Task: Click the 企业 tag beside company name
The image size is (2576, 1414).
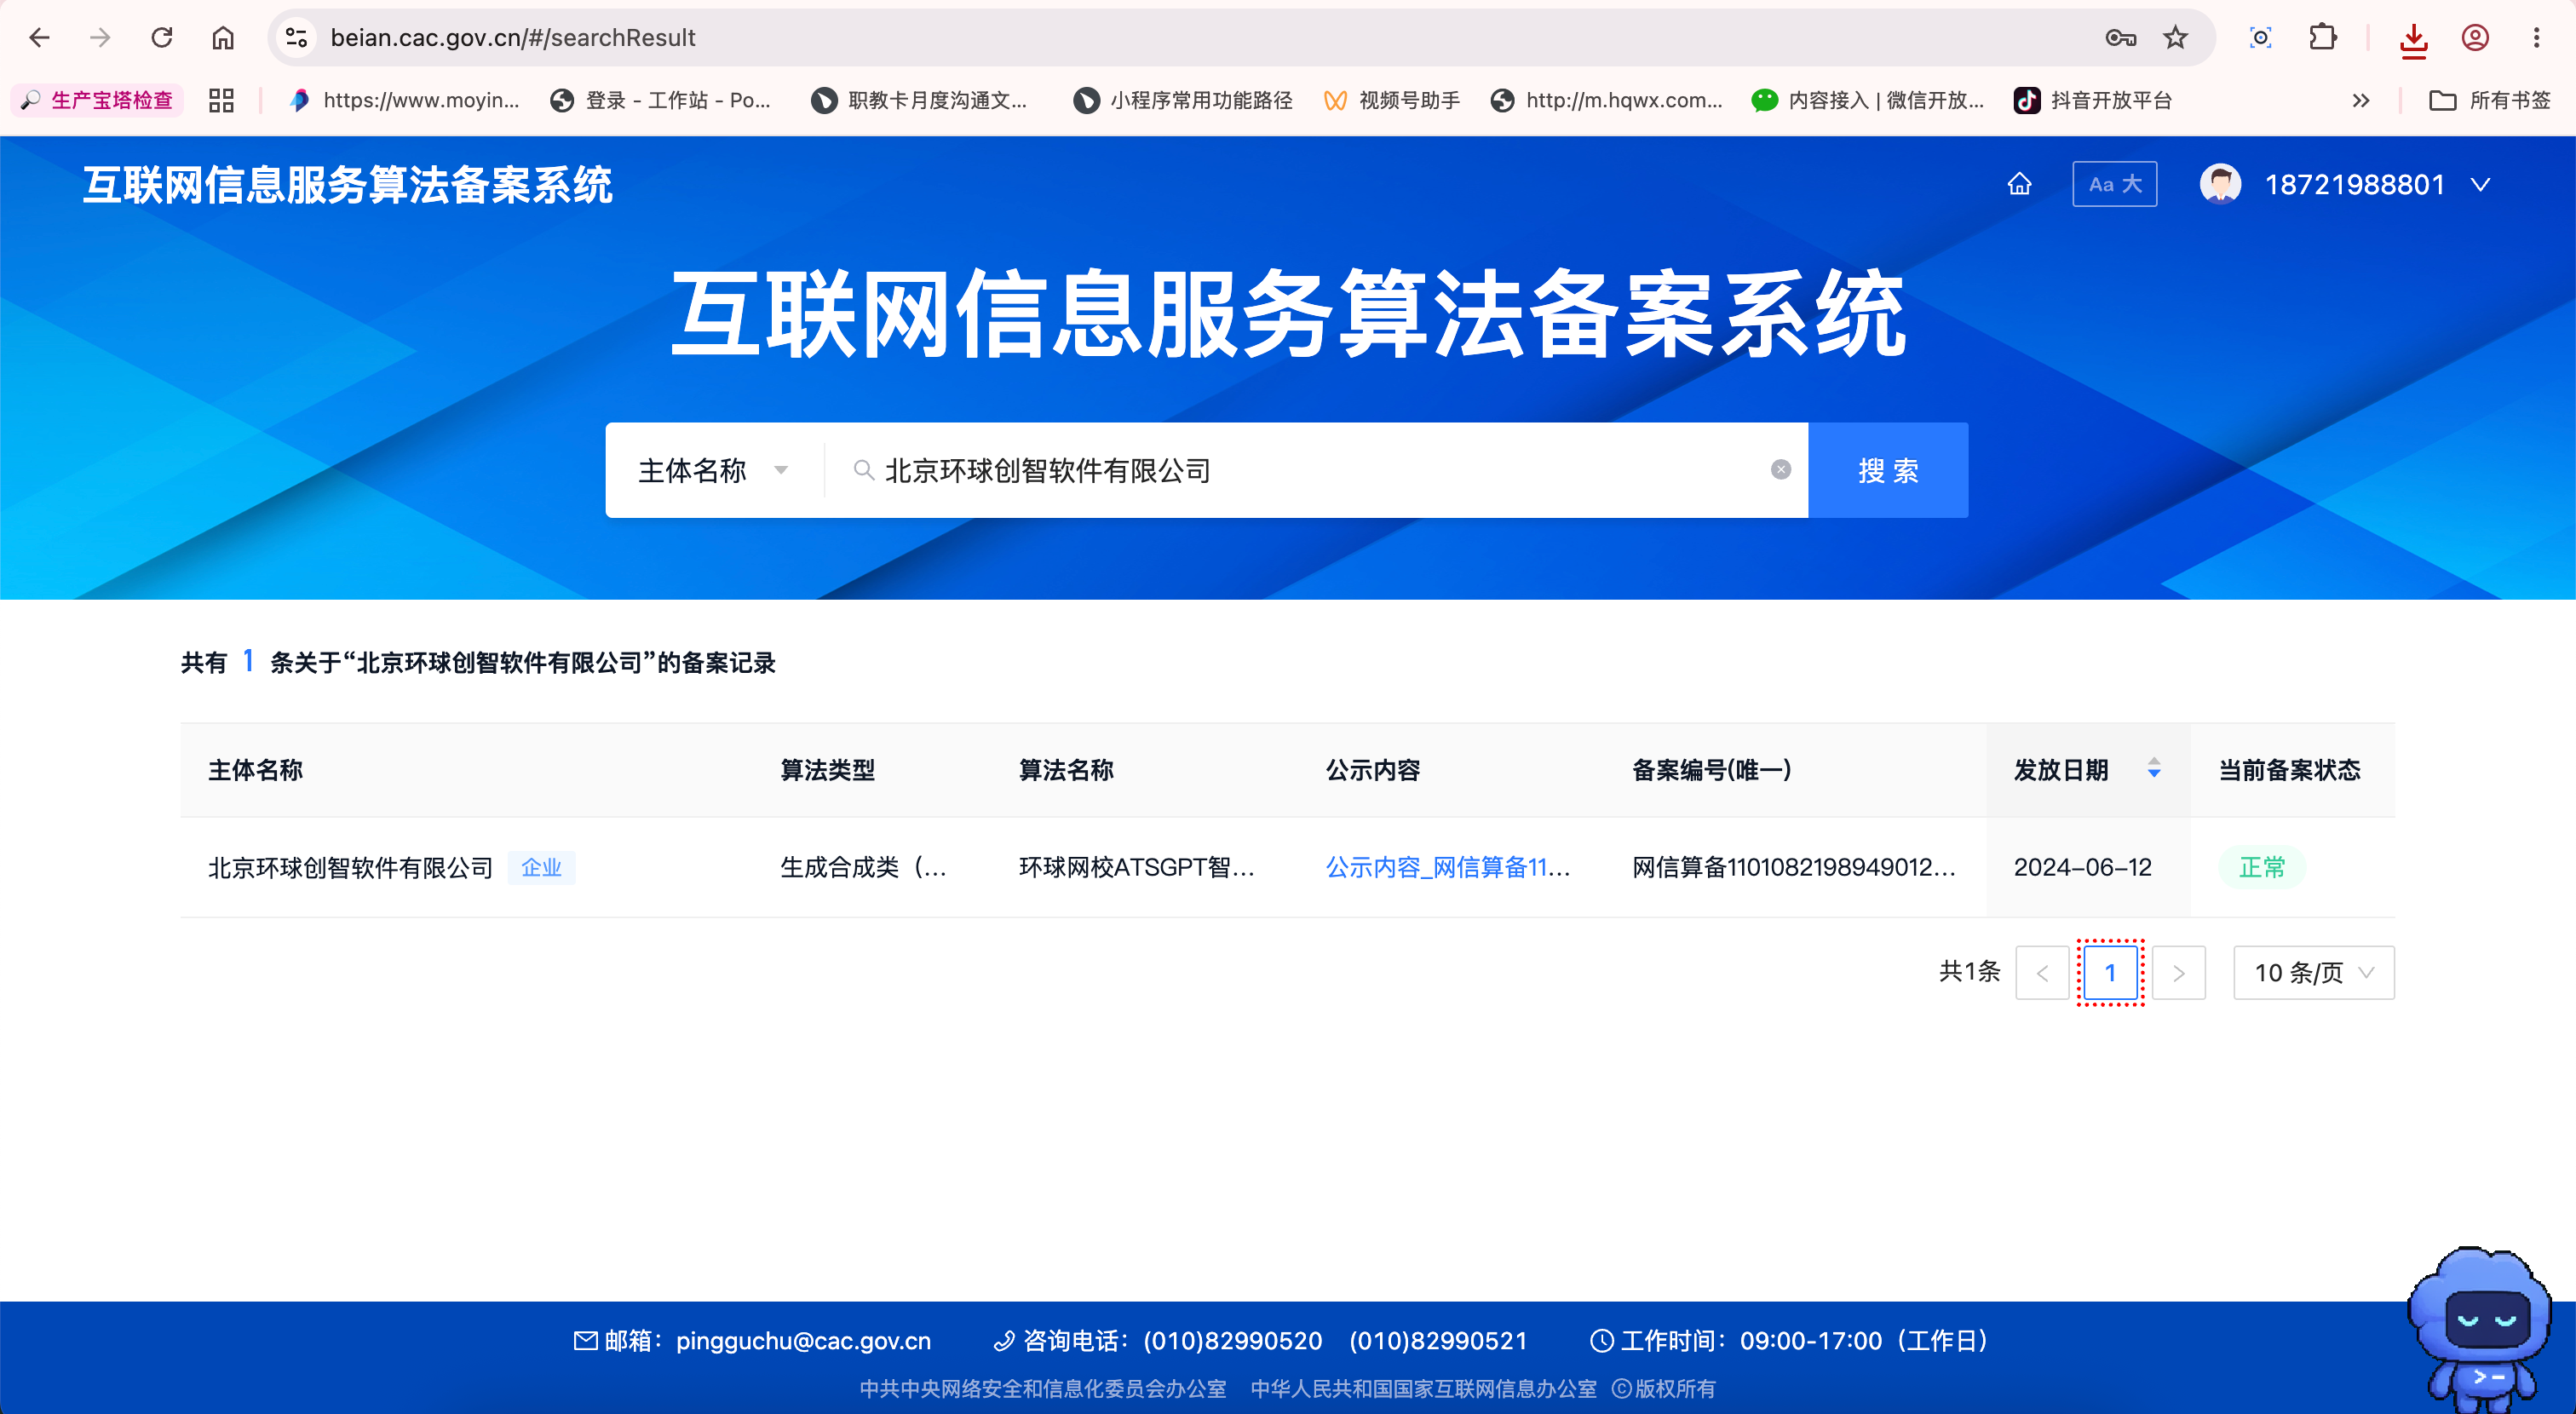Action: [x=541, y=867]
